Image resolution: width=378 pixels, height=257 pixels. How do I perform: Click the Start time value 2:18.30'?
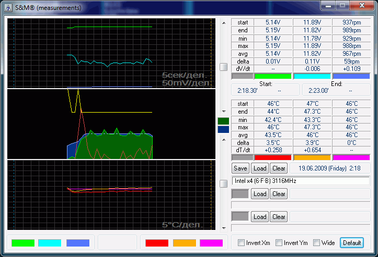click(x=248, y=91)
